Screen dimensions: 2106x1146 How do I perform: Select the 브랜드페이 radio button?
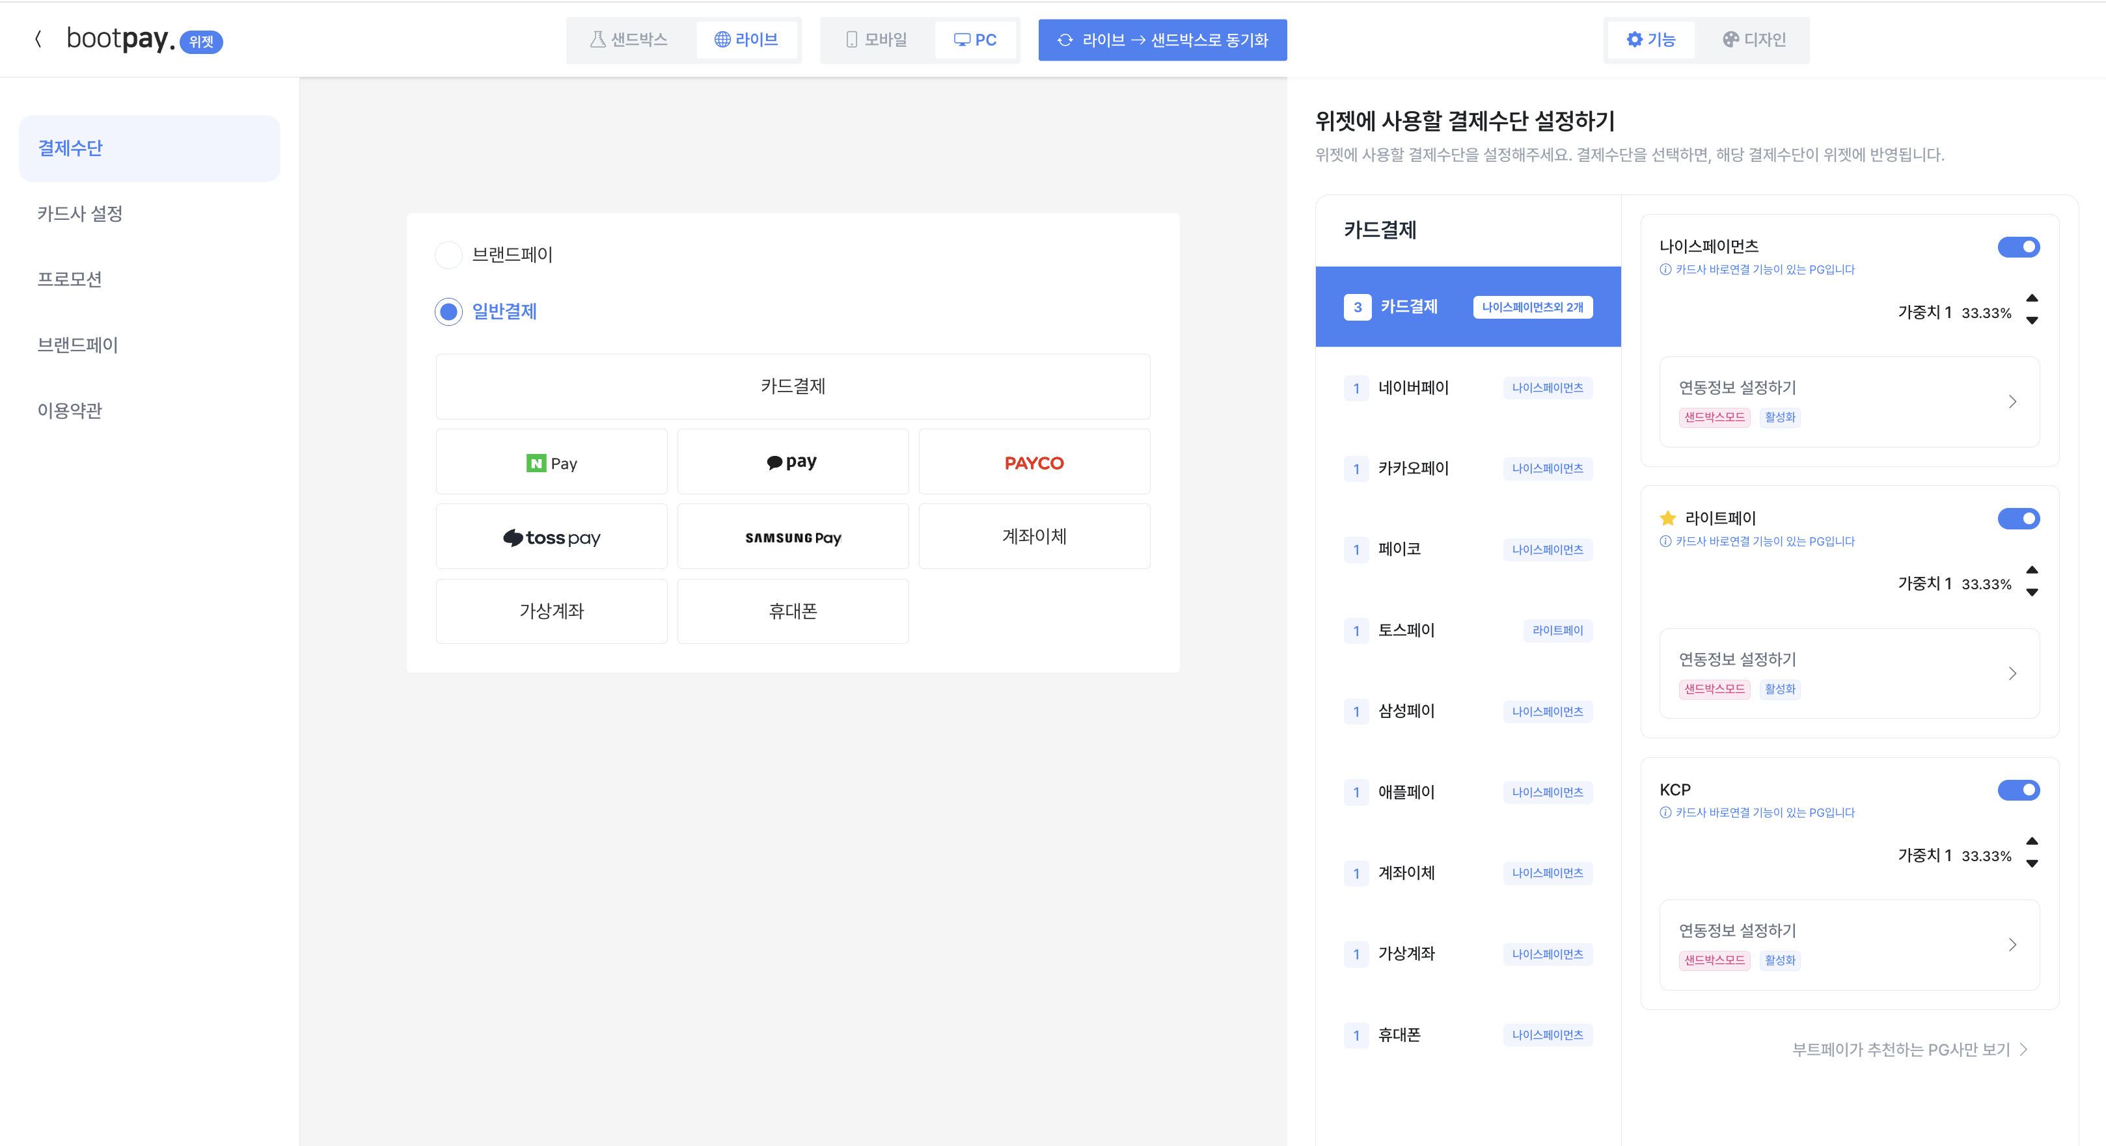[448, 254]
